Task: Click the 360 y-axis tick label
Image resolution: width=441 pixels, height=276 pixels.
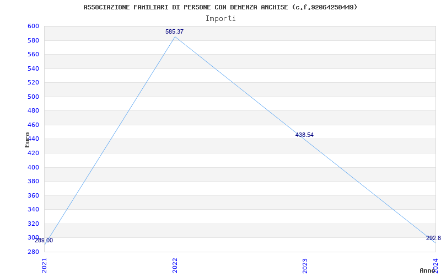Action: pyautogui.click(x=33, y=196)
